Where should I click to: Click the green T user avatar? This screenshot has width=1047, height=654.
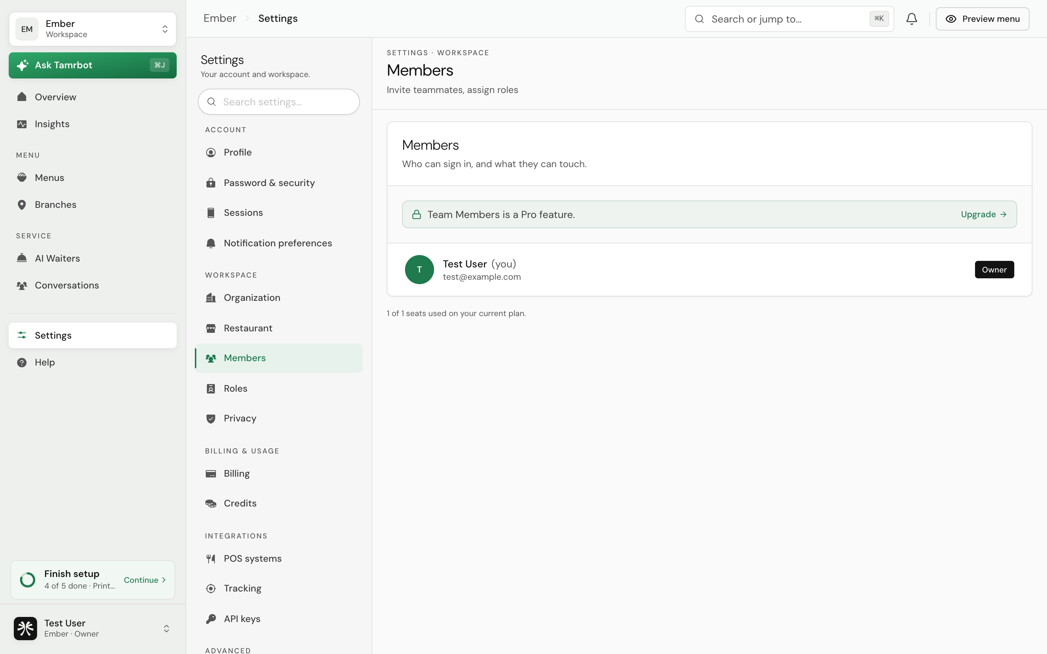coord(419,270)
